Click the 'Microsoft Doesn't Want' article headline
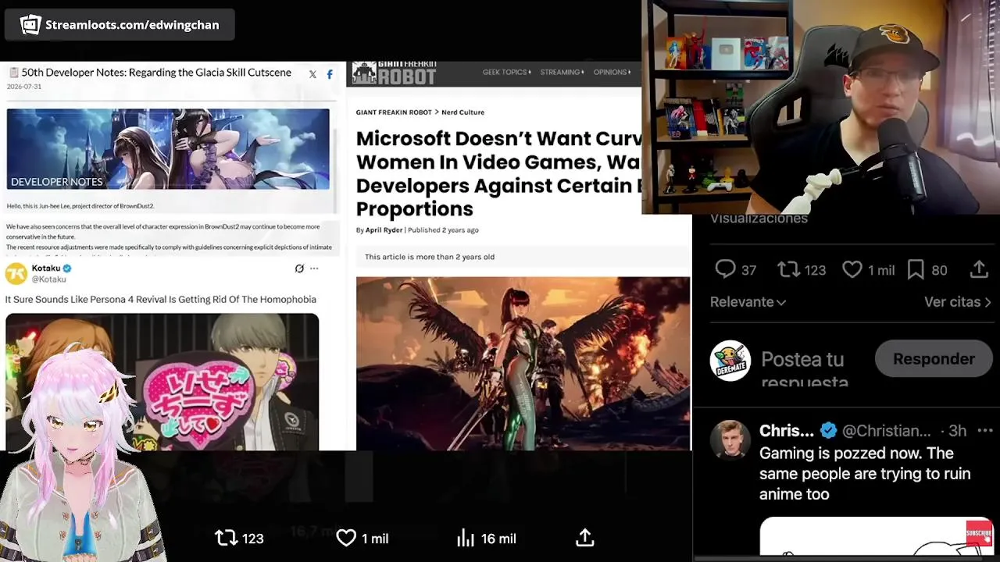Screen dimensions: 1000x562 click(x=498, y=173)
